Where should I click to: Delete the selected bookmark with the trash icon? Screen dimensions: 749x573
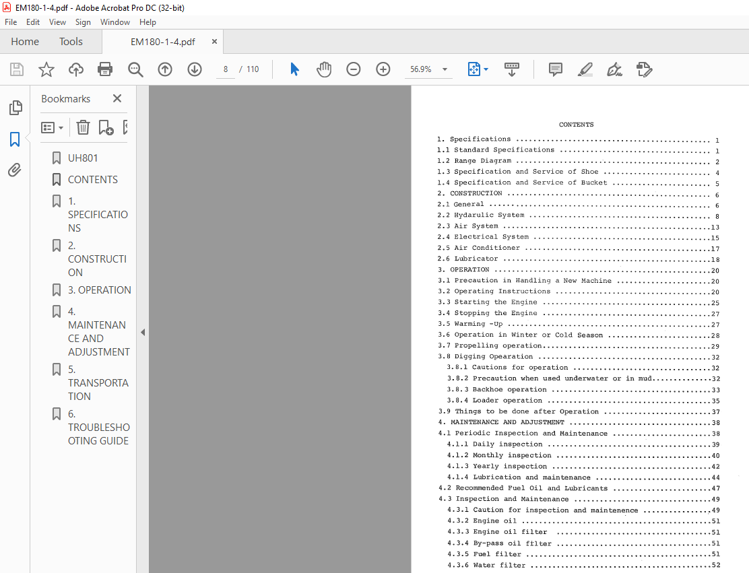click(83, 127)
